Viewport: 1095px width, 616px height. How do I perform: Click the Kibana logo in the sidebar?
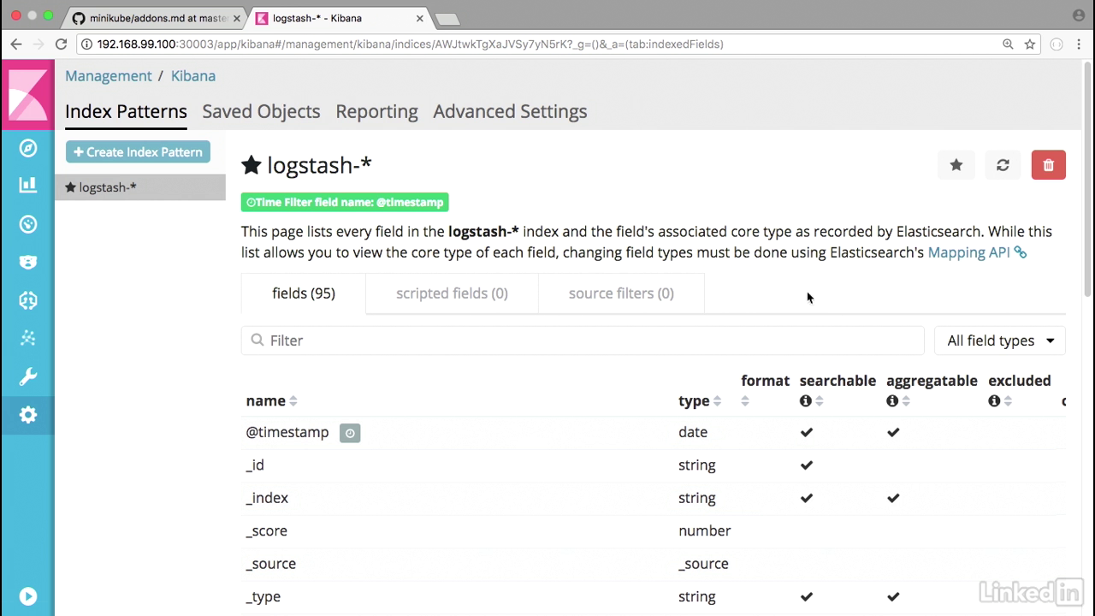28,94
